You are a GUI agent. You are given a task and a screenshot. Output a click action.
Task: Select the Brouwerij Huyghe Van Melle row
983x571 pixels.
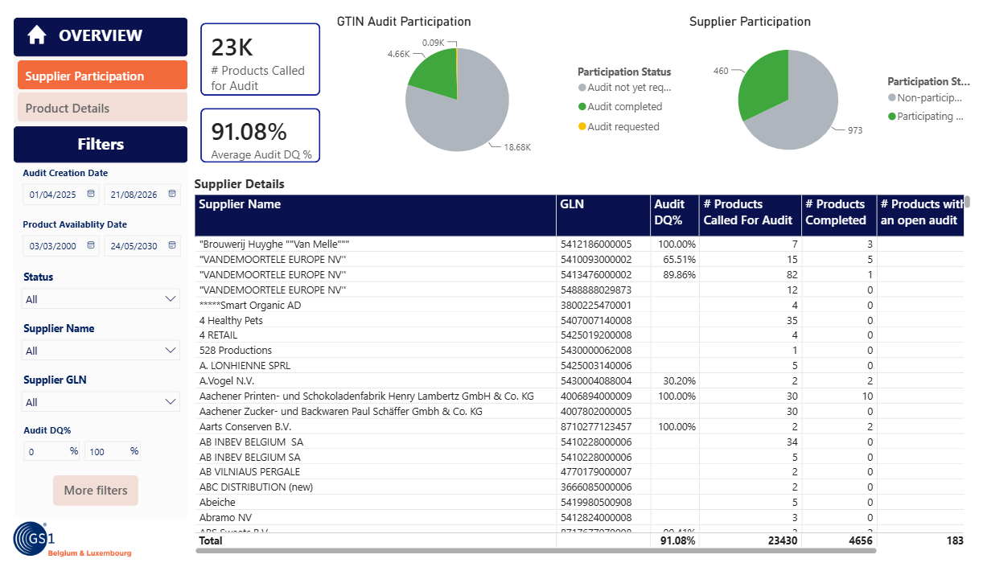tap(579, 244)
